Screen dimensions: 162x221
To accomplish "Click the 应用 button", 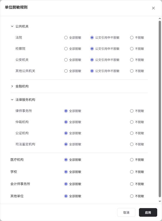I will click(148, 212).
